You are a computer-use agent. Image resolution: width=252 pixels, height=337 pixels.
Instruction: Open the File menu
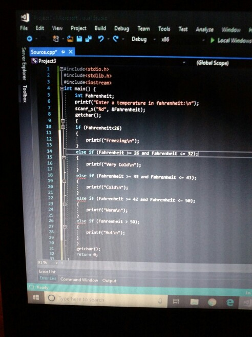tap(24, 28)
